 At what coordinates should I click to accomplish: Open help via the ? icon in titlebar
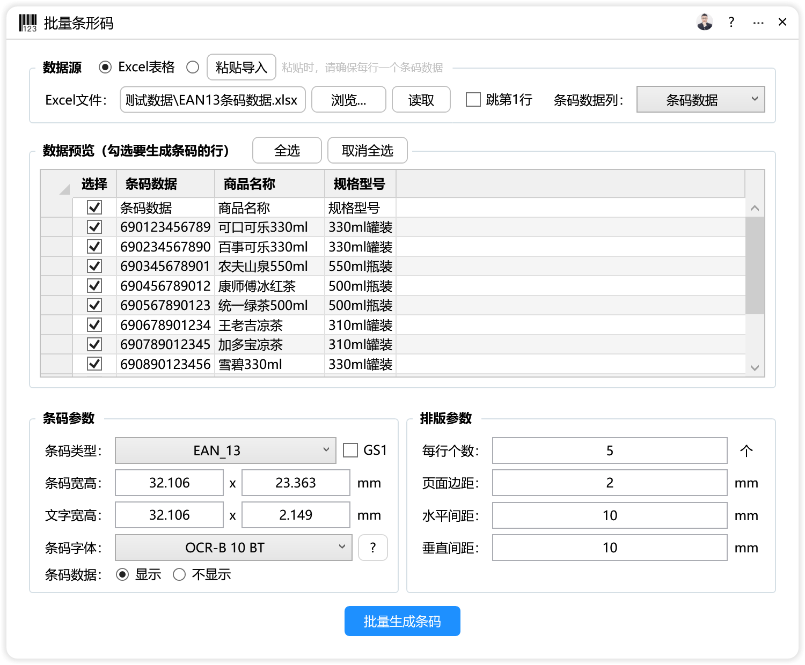731,22
